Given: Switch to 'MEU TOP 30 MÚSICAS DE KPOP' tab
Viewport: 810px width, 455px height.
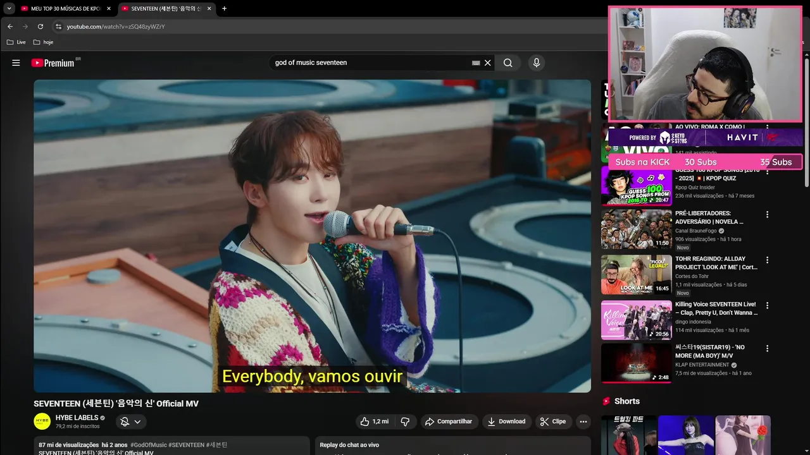Looking at the screenshot, I should [x=61, y=8].
